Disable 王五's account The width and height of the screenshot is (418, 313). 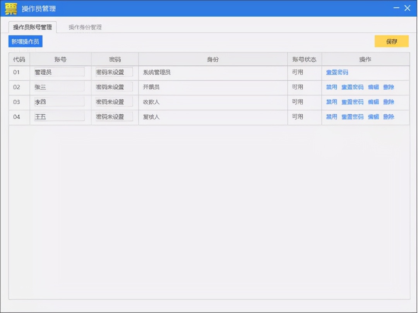tap(331, 117)
